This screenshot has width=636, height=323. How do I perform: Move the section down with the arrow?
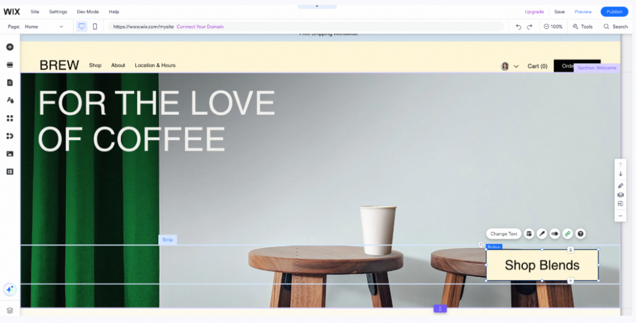[x=620, y=174]
